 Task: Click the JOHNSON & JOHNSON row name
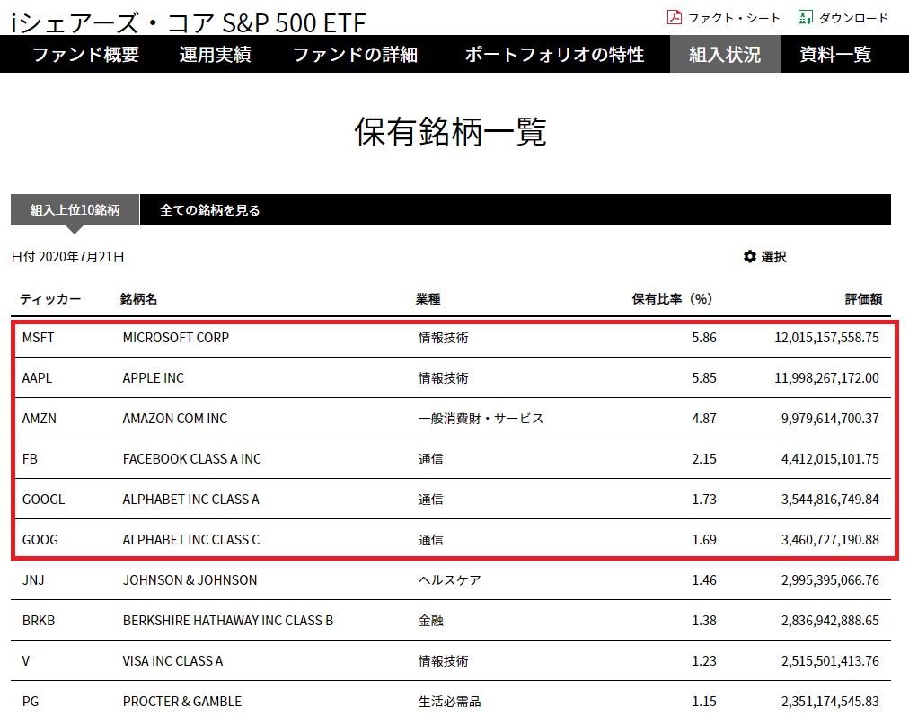[x=190, y=580]
